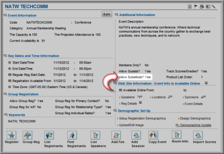Collapse the Additional Information section
The height and width of the screenshot is (154, 224).
116,14
